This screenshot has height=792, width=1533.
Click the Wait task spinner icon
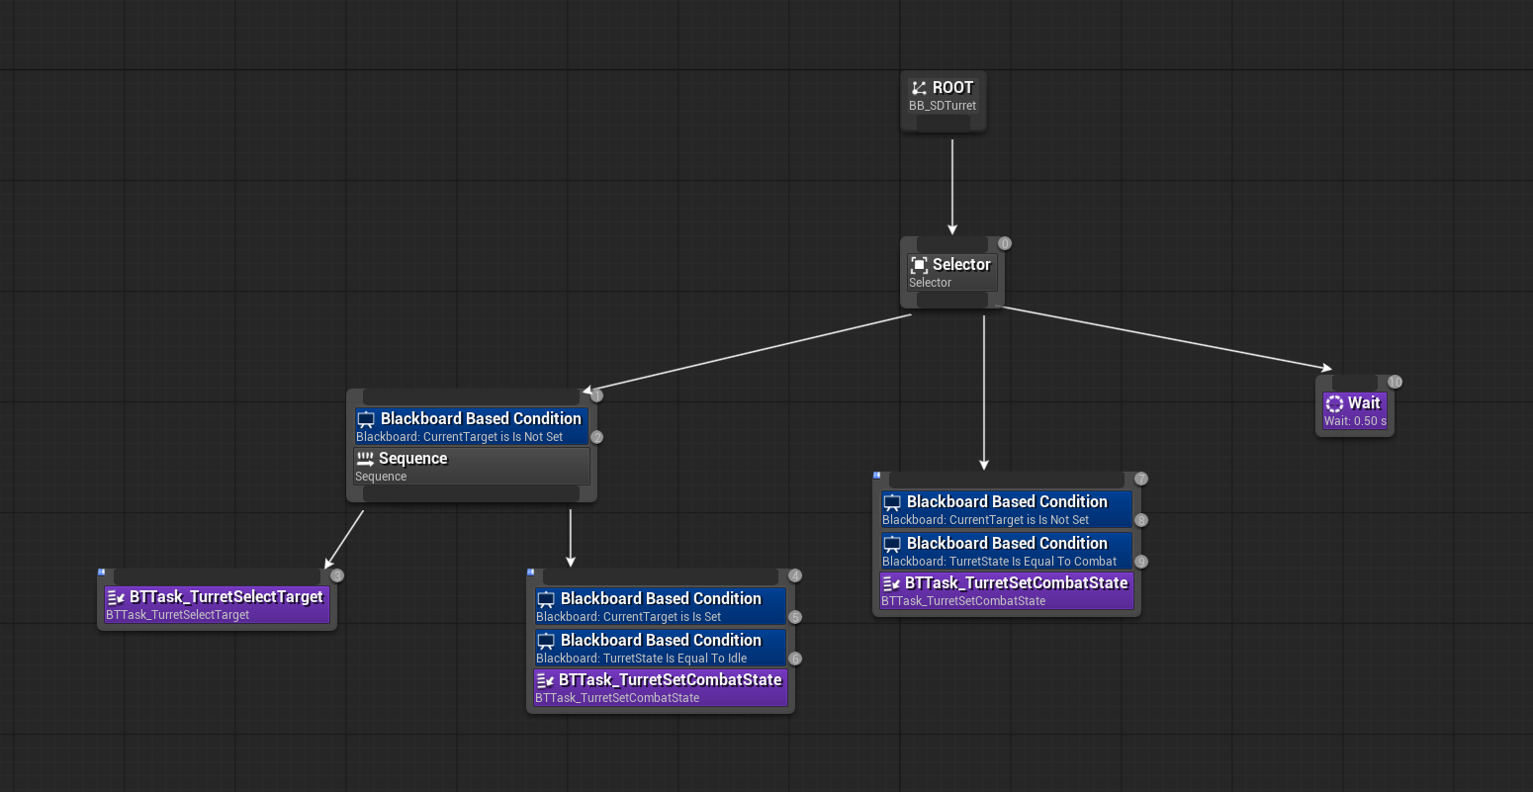tap(1334, 403)
